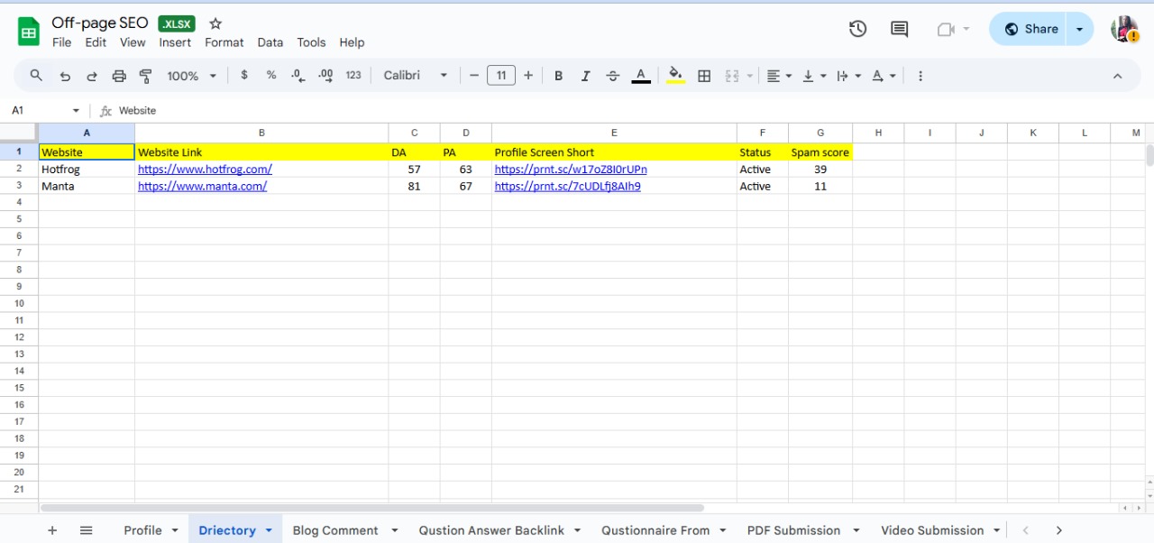Image resolution: width=1154 pixels, height=543 pixels.
Task: Activate the paint format tool
Action: point(146,76)
